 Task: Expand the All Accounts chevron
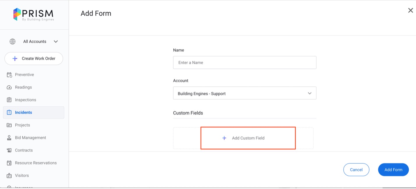point(56,42)
